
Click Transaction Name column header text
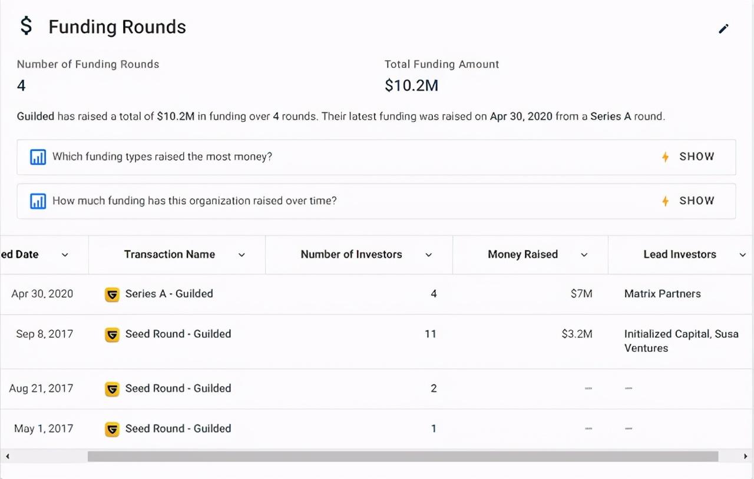pos(170,254)
